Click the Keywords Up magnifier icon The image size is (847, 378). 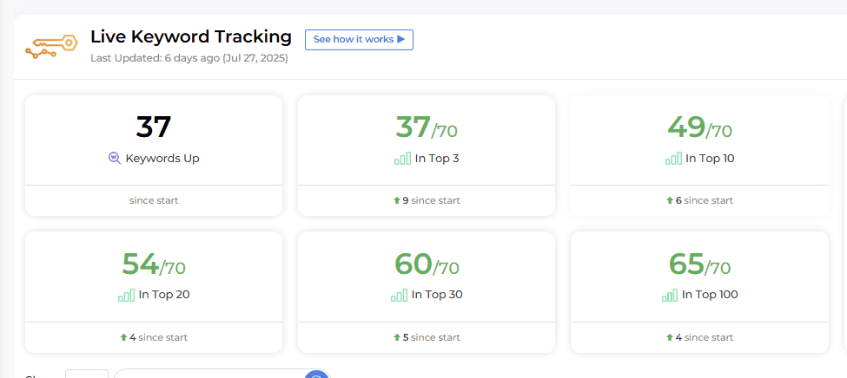pyautogui.click(x=115, y=159)
